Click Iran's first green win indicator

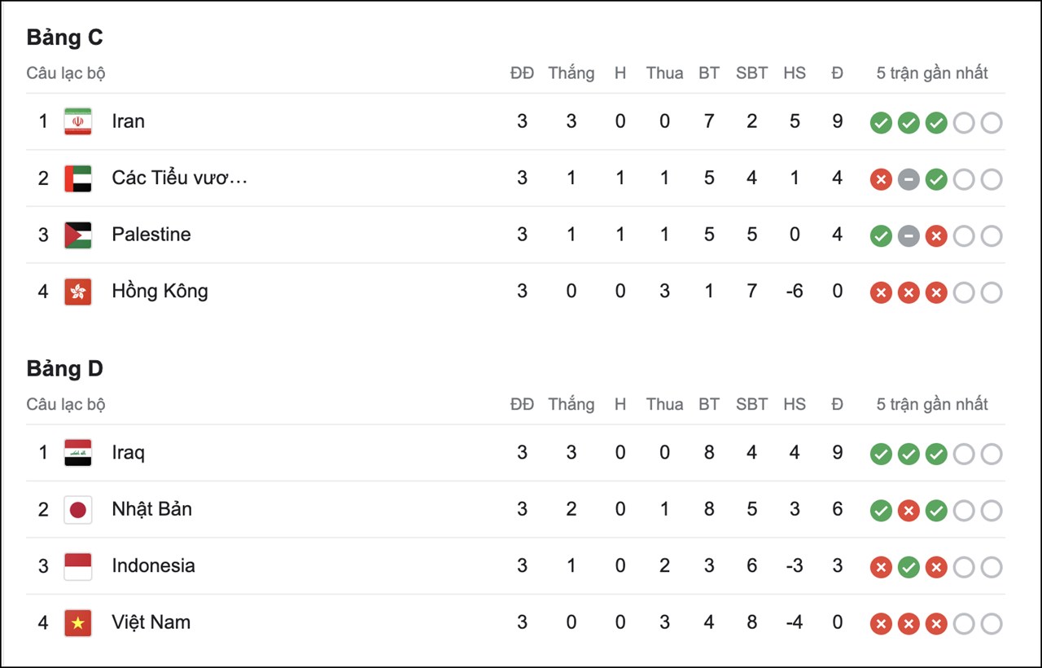(881, 123)
